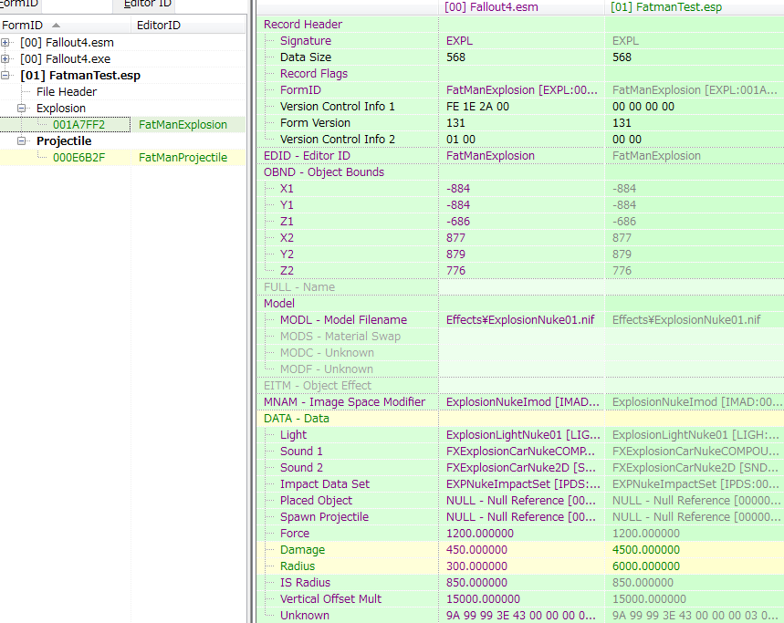This screenshot has height=623, width=784.
Task: Expand the [00] Fallout4.exe tree node
Action: [5, 59]
